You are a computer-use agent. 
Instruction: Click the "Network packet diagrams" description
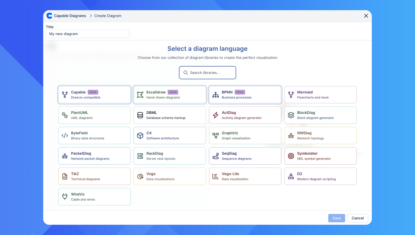pos(90,158)
